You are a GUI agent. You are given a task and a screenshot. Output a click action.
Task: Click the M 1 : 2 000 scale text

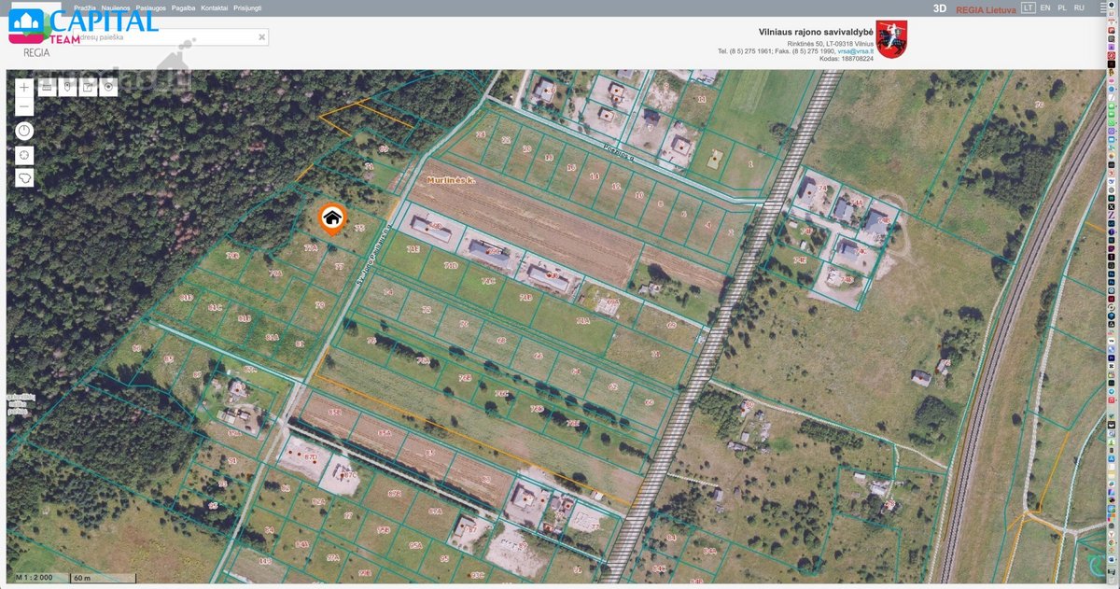coord(33,578)
